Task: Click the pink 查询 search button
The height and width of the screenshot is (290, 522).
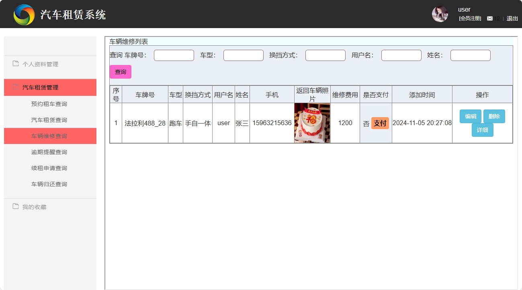Action: tap(120, 71)
